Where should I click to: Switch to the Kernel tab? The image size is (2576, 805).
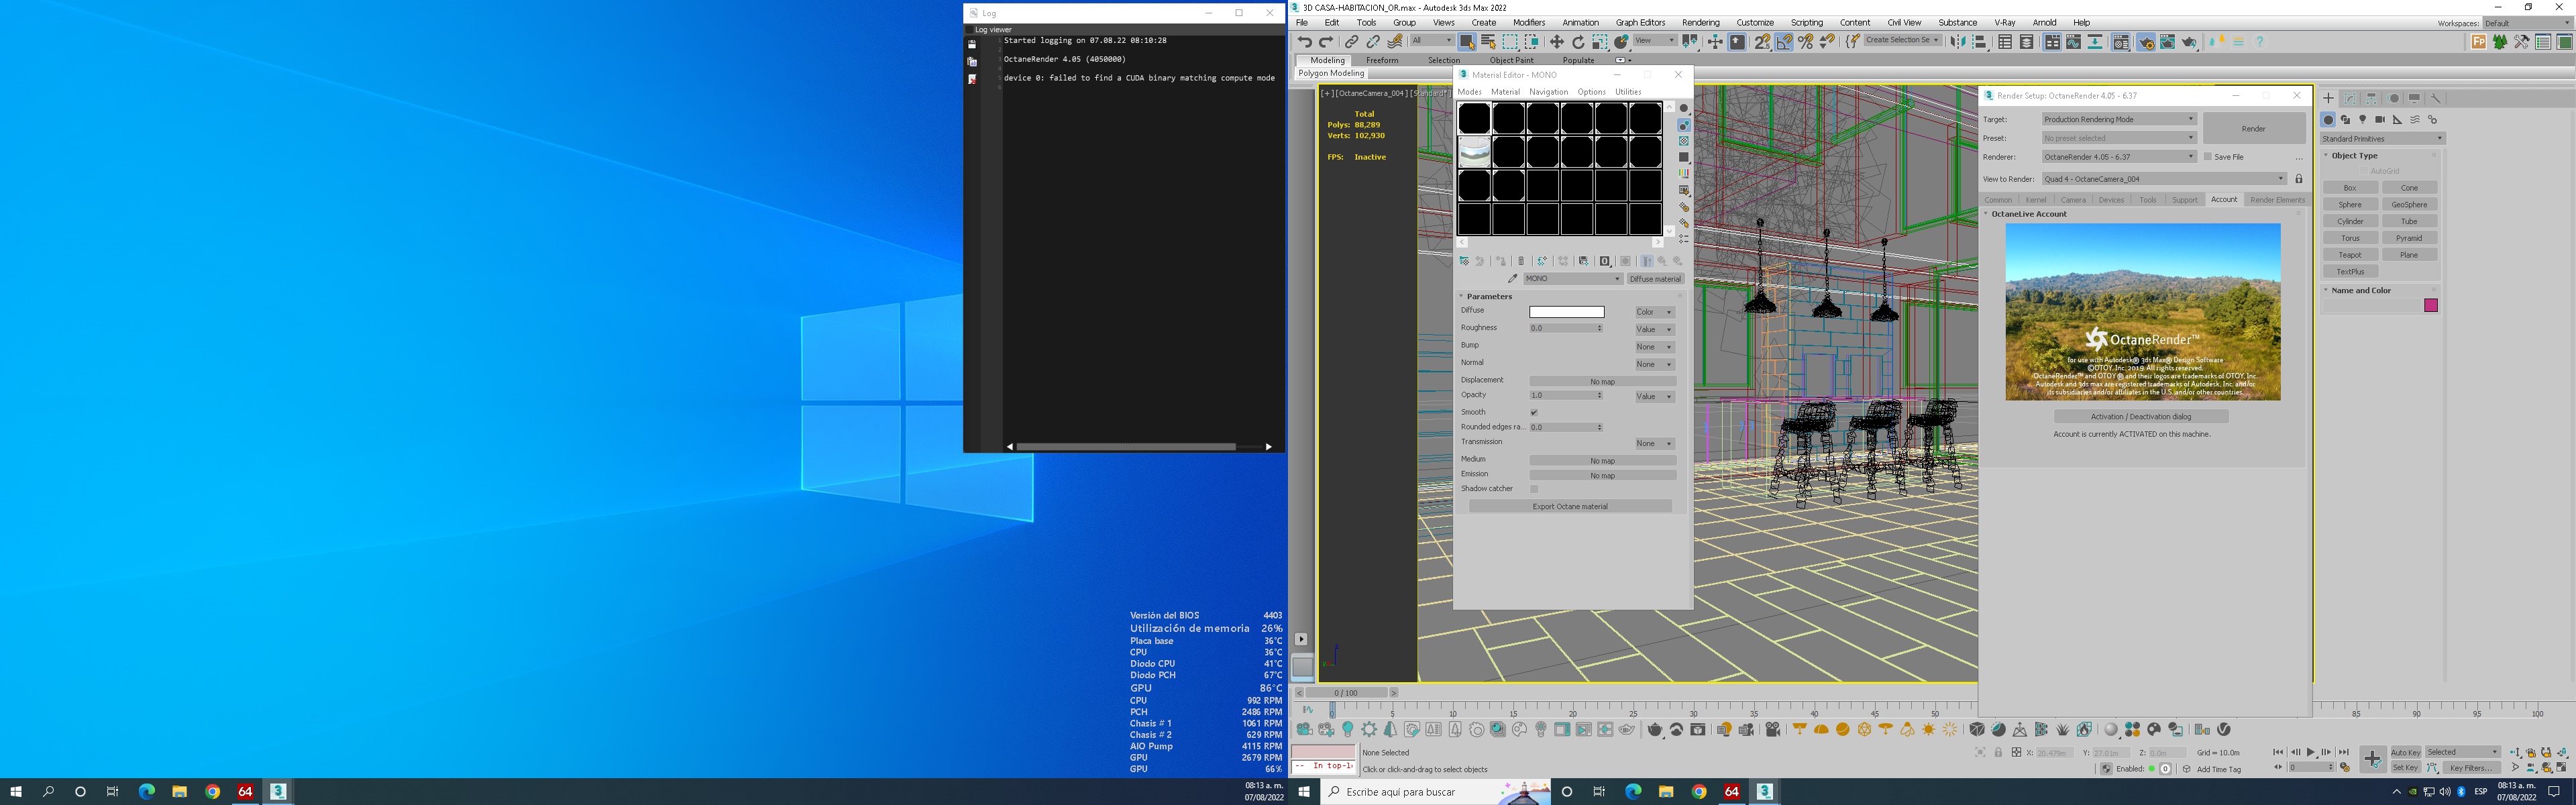[2036, 200]
